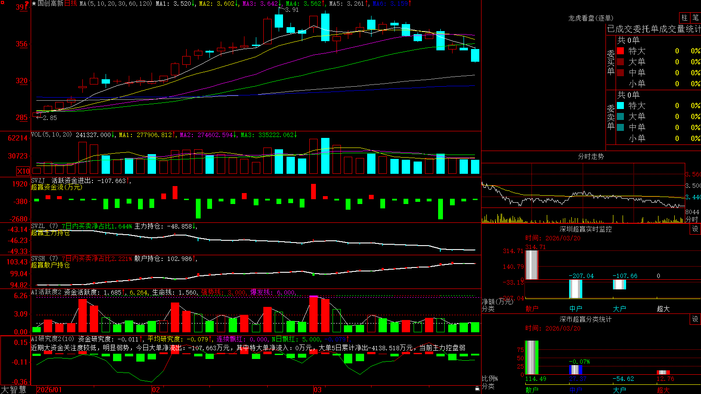Viewport: 701px width, 394px height.
Task: Click the 已成交委托单成交量统计 header
Action: pos(654,29)
